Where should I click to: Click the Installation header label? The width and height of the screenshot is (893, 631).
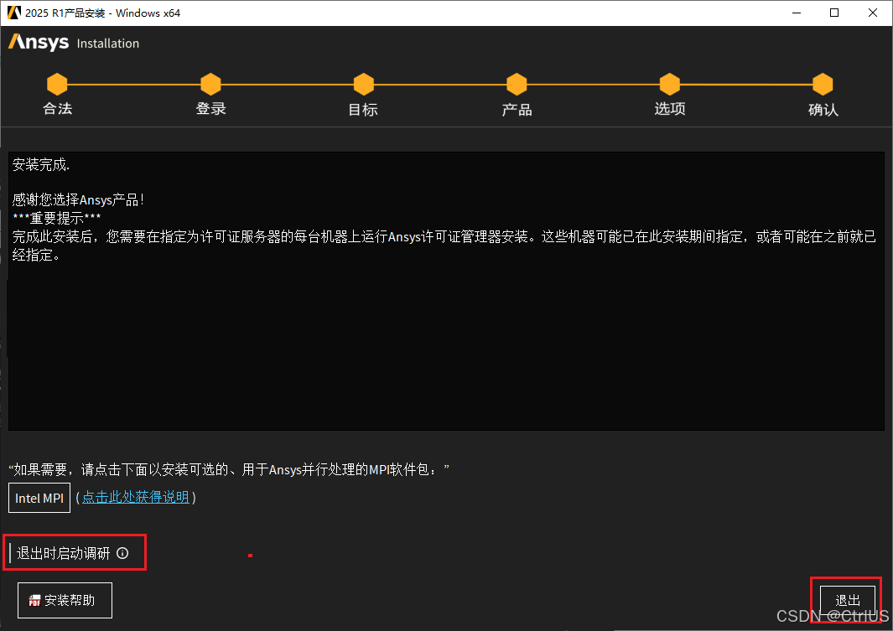[x=107, y=44]
